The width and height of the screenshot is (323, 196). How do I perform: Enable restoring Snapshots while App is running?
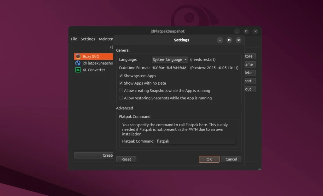121,98
